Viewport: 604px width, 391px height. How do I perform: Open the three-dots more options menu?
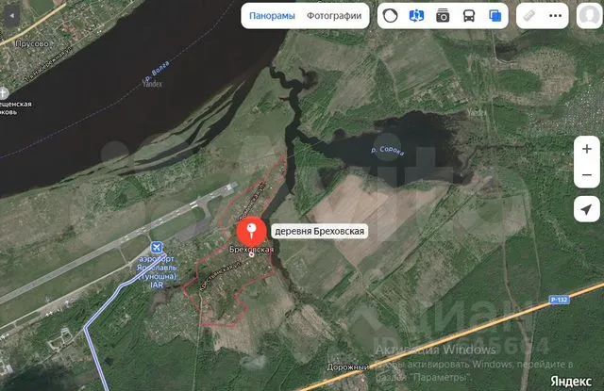(555, 16)
